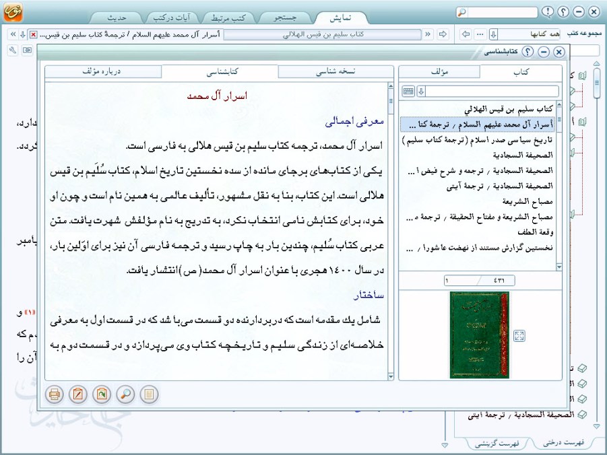This screenshot has width=607, height=455.
Task: Close the open book tab with red X
Action: coord(33,35)
